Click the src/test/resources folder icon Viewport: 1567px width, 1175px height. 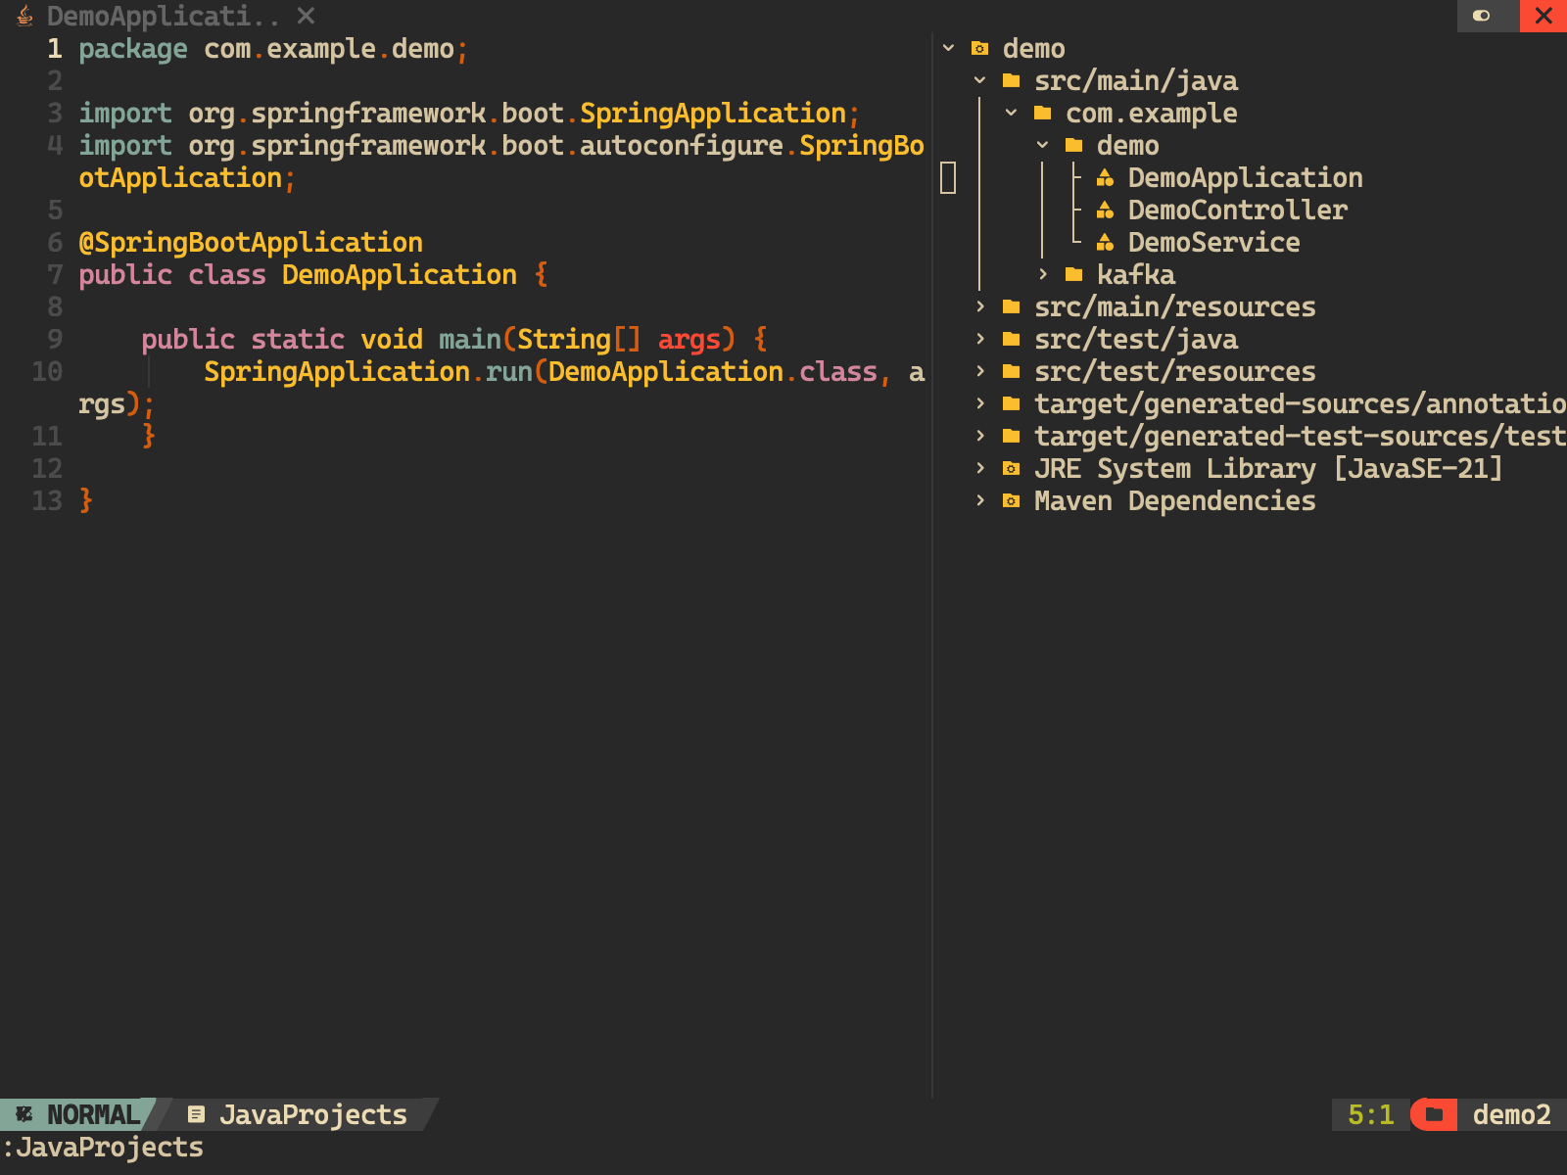click(1012, 371)
